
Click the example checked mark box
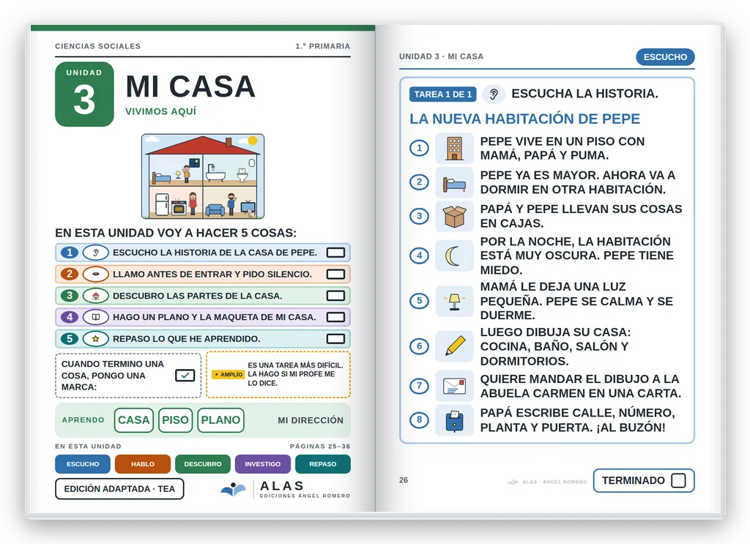(185, 376)
